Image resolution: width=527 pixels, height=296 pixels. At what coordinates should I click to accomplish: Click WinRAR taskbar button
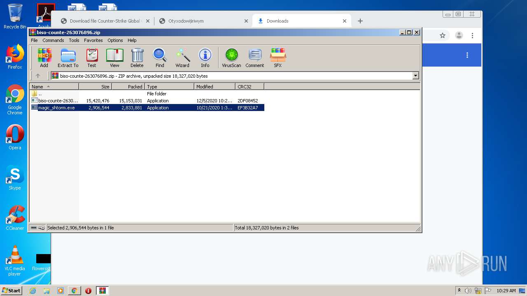click(x=103, y=291)
